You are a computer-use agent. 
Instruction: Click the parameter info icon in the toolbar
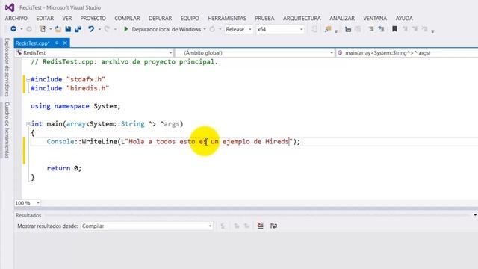coord(358,29)
